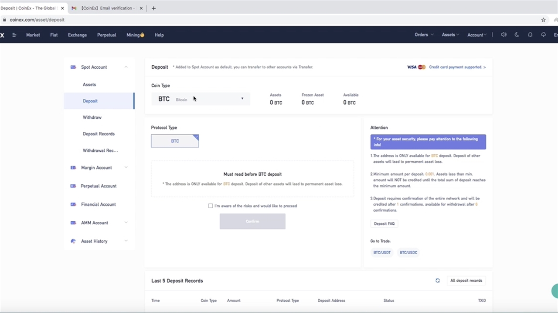Open the BTC/USDT trading pair link

tap(382, 252)
